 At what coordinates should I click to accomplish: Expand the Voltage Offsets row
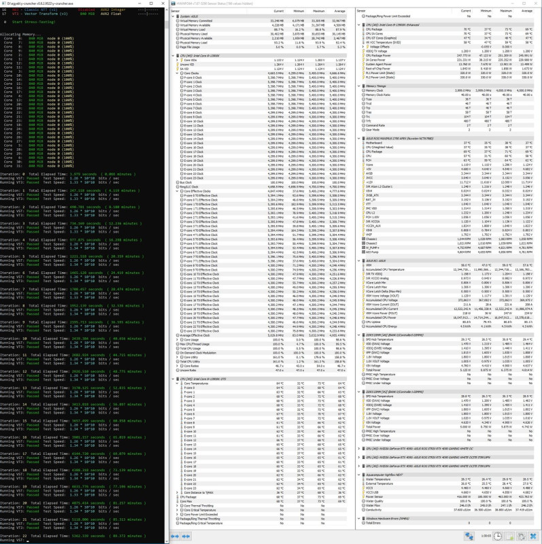[x=363, y=46]
